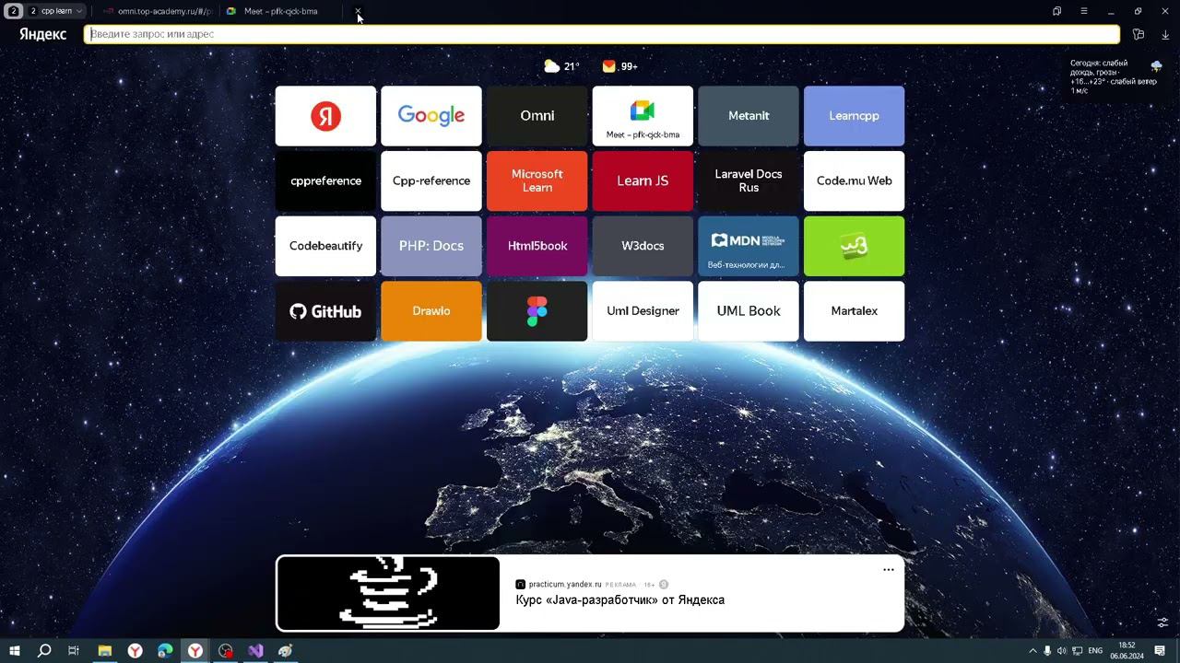The width and height of the screenshot is (1180, 663).
Task: Switch the ENG input language indicator
Action: tap(1095, 651)
